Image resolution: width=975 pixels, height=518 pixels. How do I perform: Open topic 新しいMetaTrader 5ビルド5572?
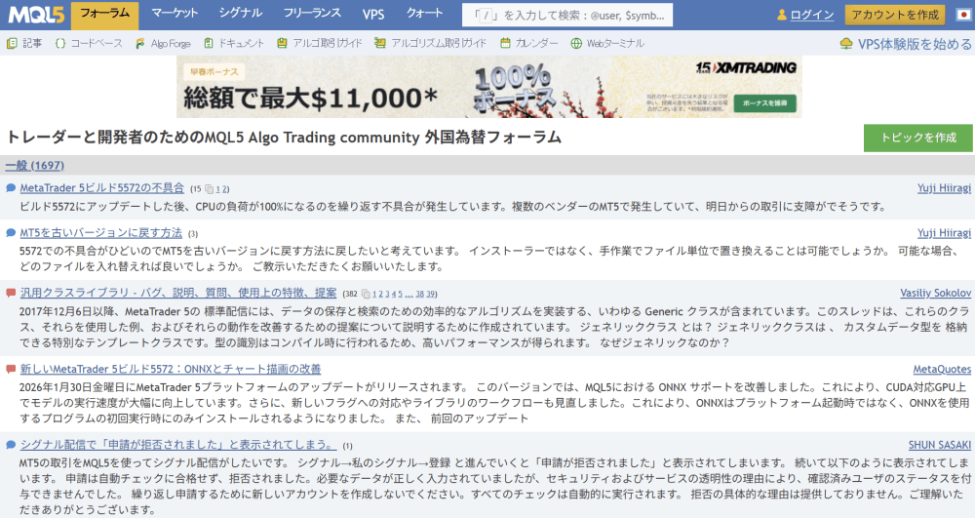click(171, 369)
